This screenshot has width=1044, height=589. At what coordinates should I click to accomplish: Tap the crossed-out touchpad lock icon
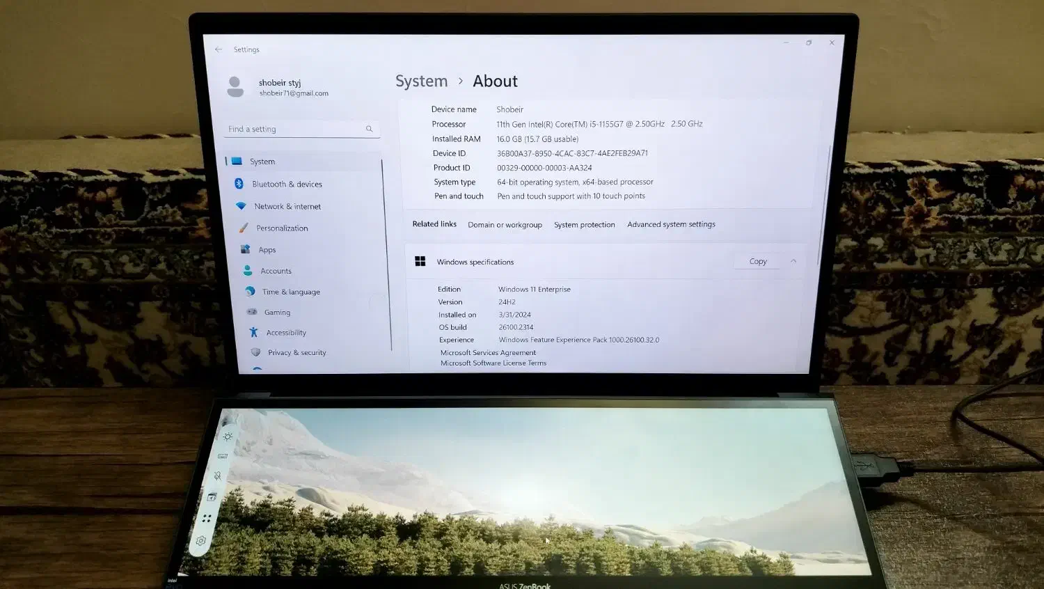click(x=218, y=476)
